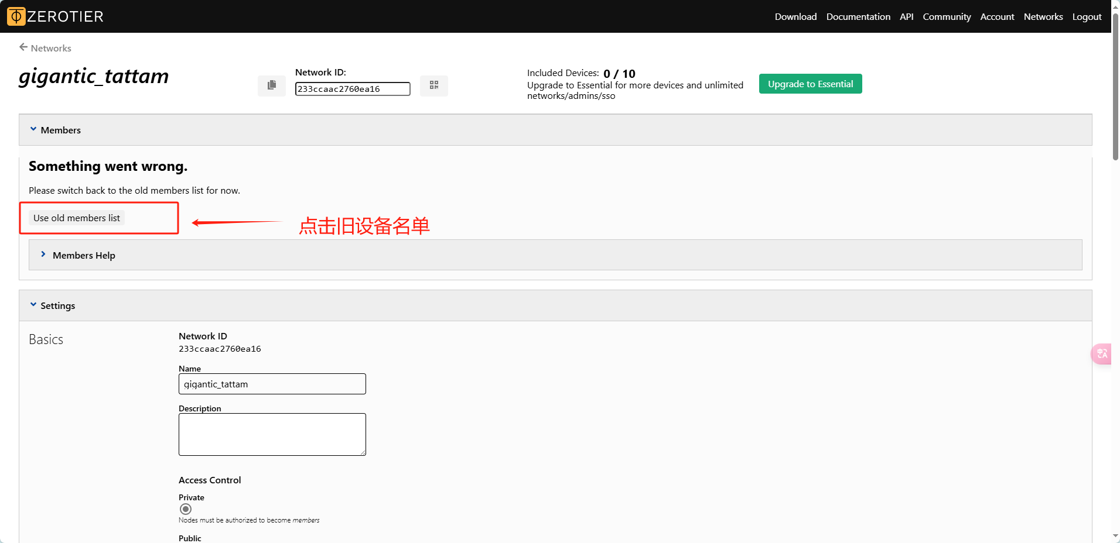
Task: Copy the Network ID with clipboard icon
Action: (272, 85)
